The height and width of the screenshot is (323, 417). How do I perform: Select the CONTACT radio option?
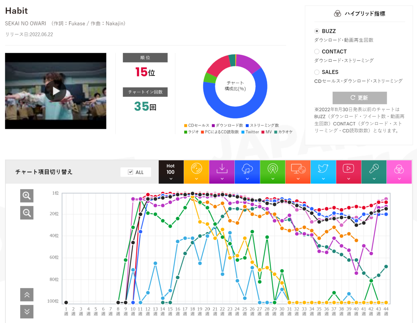(317, 51)
